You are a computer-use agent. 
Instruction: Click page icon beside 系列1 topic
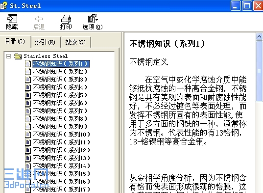[28, 64]
